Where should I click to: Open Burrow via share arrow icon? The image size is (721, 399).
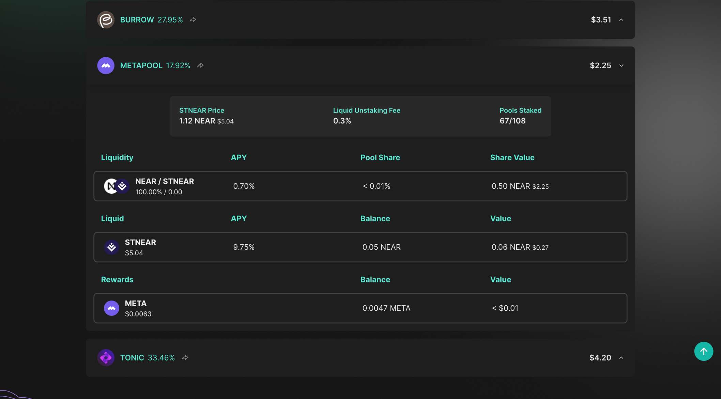pyautogui.click(x=193, y=20)
